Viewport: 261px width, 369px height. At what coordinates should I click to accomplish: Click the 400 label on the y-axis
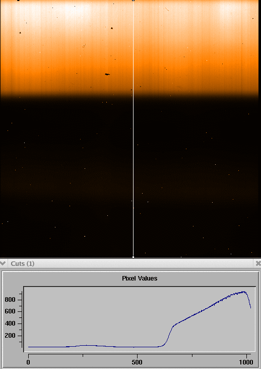click(x=10, y=324)
